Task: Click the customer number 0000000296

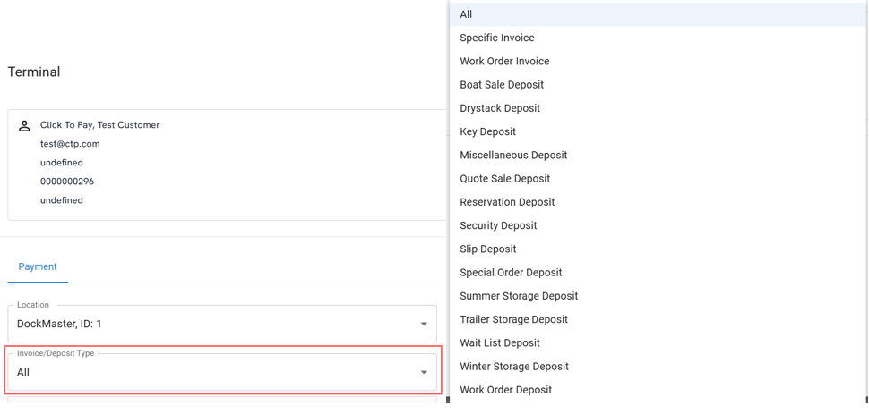Action: point(67,182)
